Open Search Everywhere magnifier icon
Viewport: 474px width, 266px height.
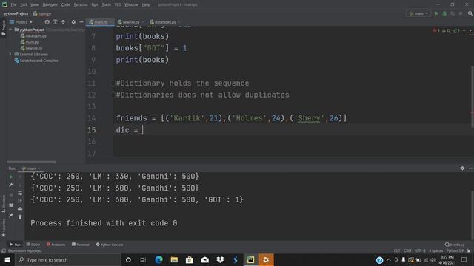470,13
